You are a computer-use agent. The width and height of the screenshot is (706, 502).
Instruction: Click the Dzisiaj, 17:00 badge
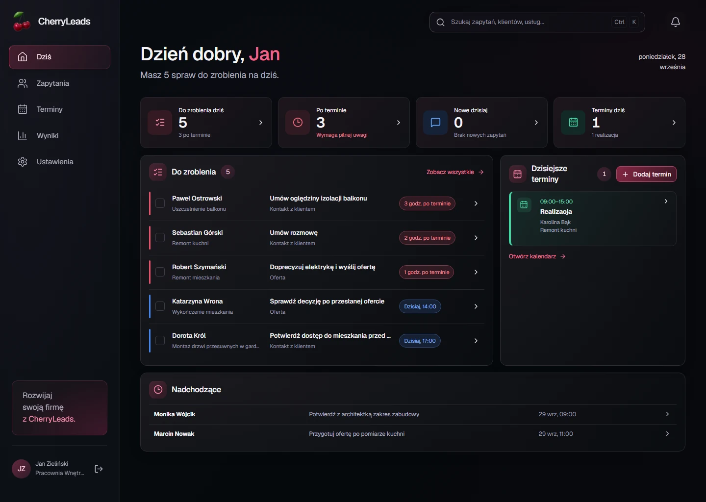420,341
